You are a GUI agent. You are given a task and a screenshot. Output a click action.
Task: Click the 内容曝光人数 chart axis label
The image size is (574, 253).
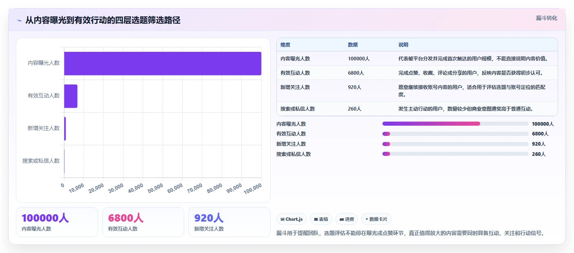tap(44, 63)
